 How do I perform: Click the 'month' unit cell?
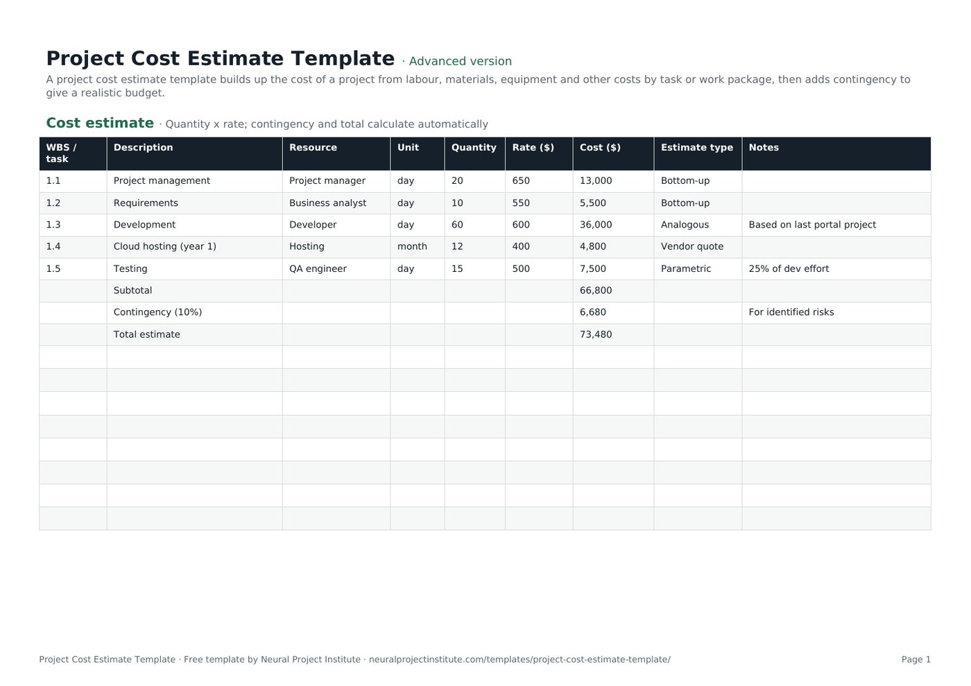point(418,247)
